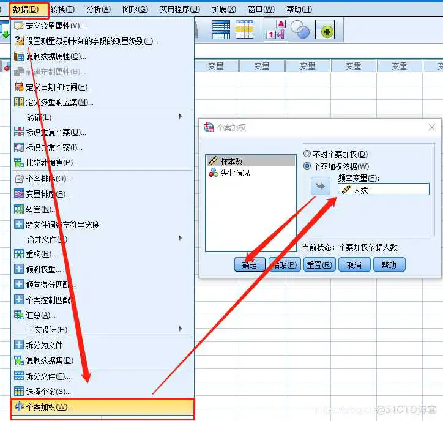
Task: Click the yellow grid table toolbar icon
Action: (x=244, y=29)
